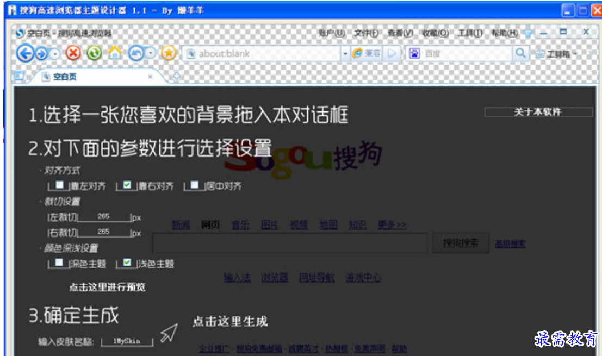This screenshot has height=356, width=602.
Task: Click the designer app icon in title bar
Action: [x=13, y=10]
